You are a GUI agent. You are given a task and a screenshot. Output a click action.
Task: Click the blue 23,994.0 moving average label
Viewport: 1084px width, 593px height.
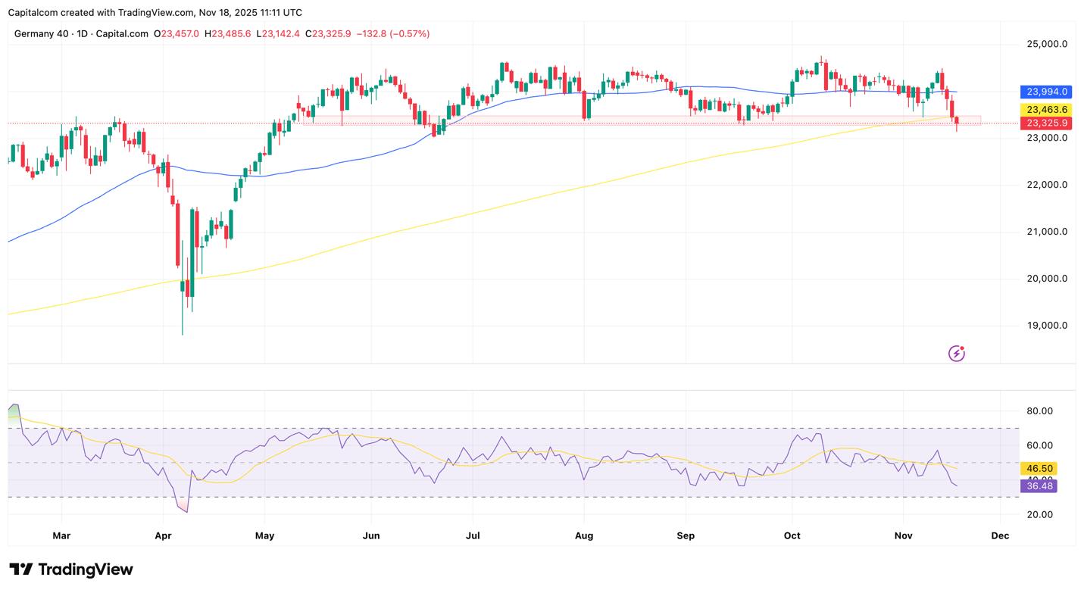pos(1047,92)
